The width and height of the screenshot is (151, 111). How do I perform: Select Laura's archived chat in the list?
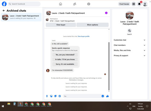(x=21, y=17)
